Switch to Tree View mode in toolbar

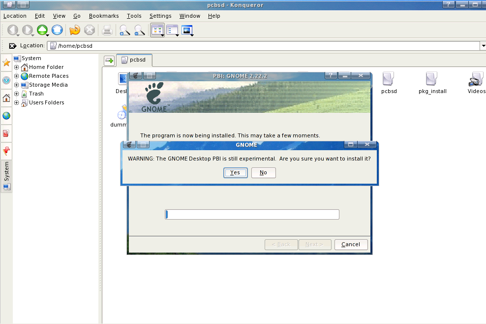coord(172,31)
